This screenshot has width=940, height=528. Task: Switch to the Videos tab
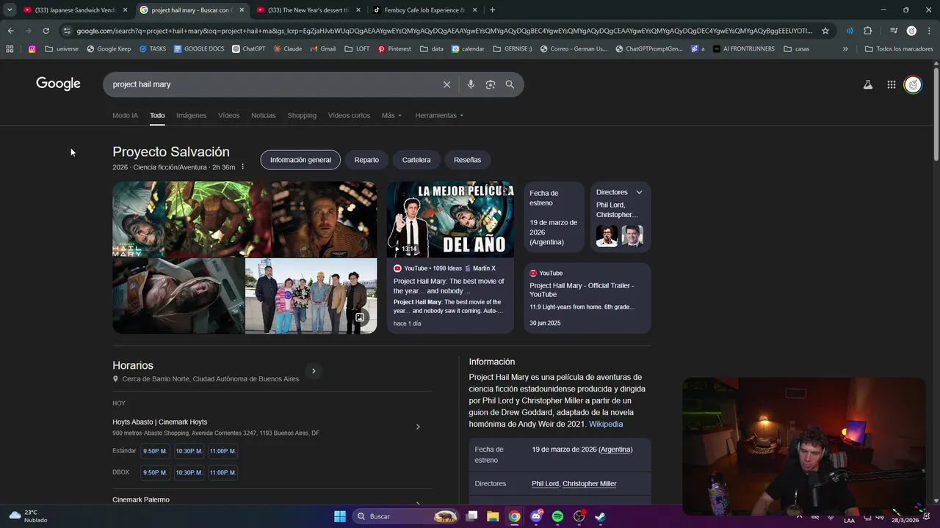point(228,115)
